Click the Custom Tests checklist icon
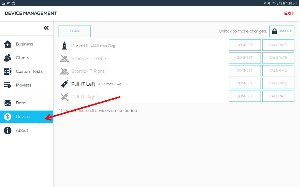The image size is (300, 187). point(8,71)
